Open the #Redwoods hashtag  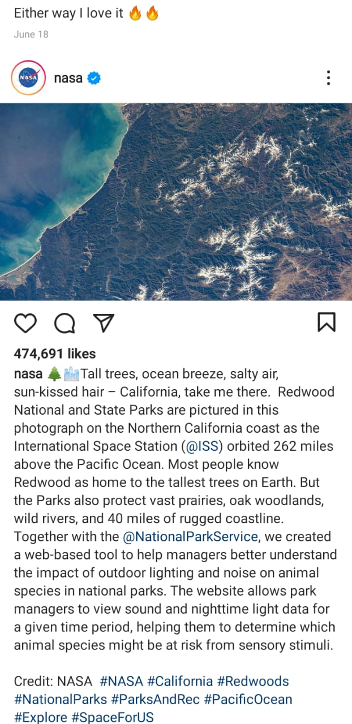(253, 682)
